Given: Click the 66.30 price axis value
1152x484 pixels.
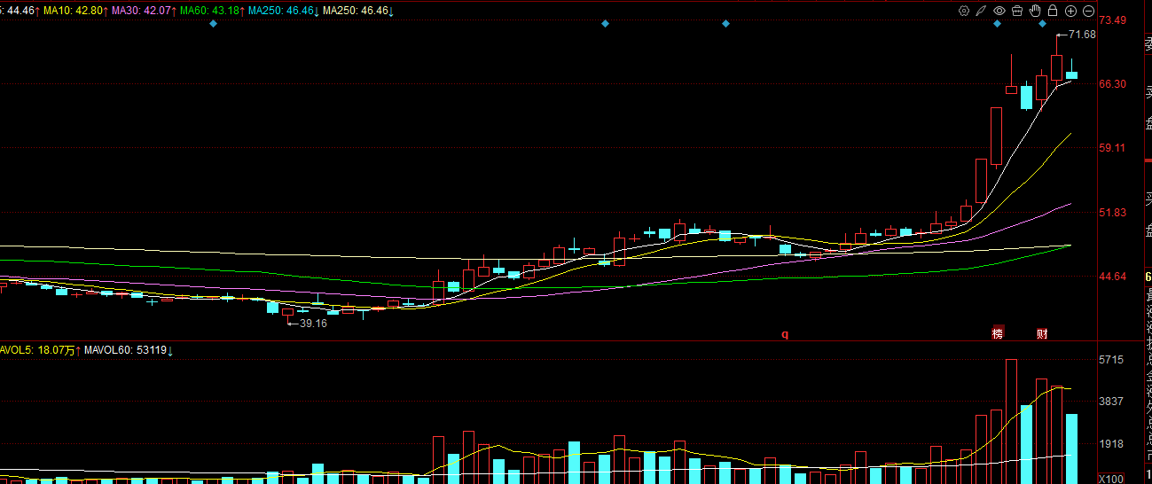Looking at the screenshot, I should tap(1113, 84).
